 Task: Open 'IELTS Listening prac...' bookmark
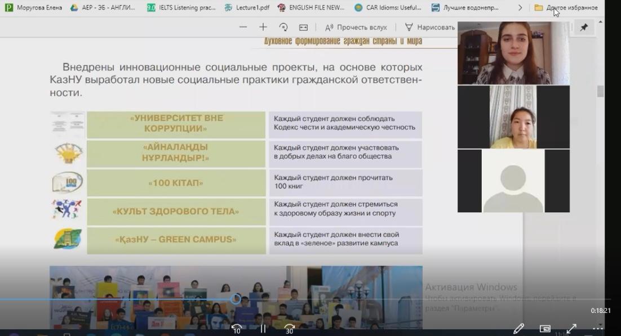180,7
